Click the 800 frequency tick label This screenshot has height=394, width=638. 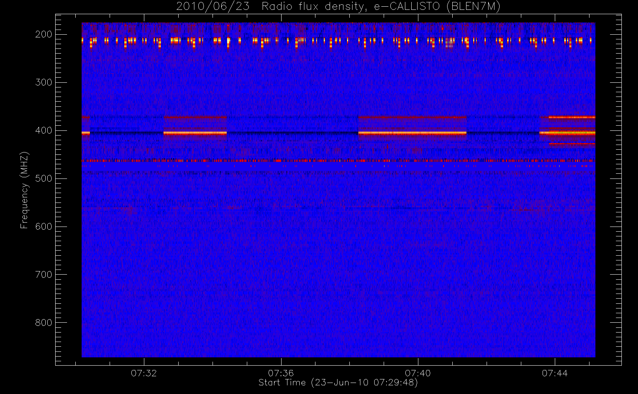click(x=43, y=323)
